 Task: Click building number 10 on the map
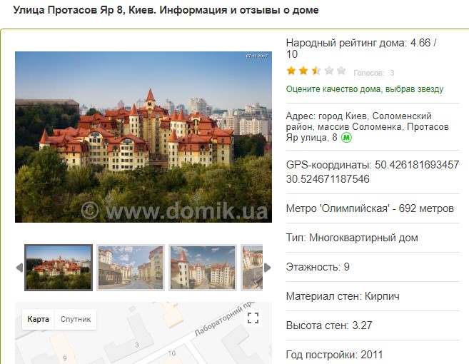click(172, 353)
